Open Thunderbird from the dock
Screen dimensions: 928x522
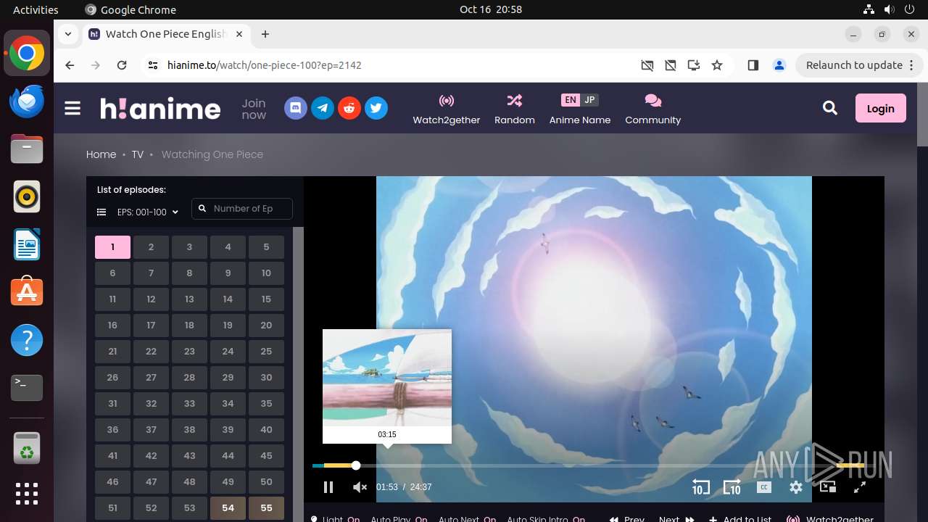(27, 101)
